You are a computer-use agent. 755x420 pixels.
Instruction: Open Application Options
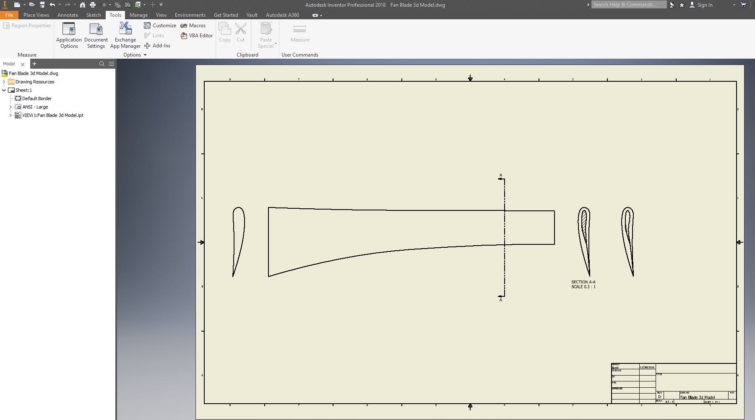tap(69, 35)
